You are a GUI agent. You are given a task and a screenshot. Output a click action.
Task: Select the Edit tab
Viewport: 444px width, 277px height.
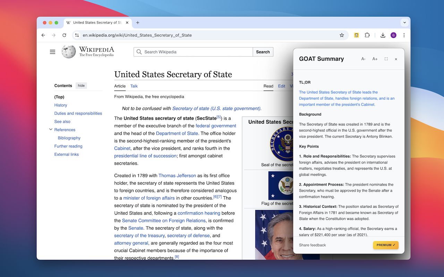click(282, 86)
